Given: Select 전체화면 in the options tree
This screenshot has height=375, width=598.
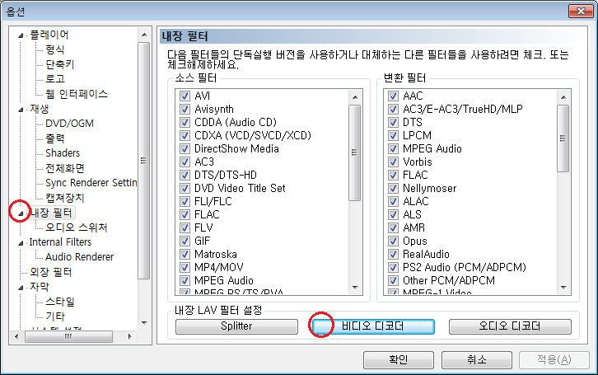Looking at the screenshot, I should 65,168.
